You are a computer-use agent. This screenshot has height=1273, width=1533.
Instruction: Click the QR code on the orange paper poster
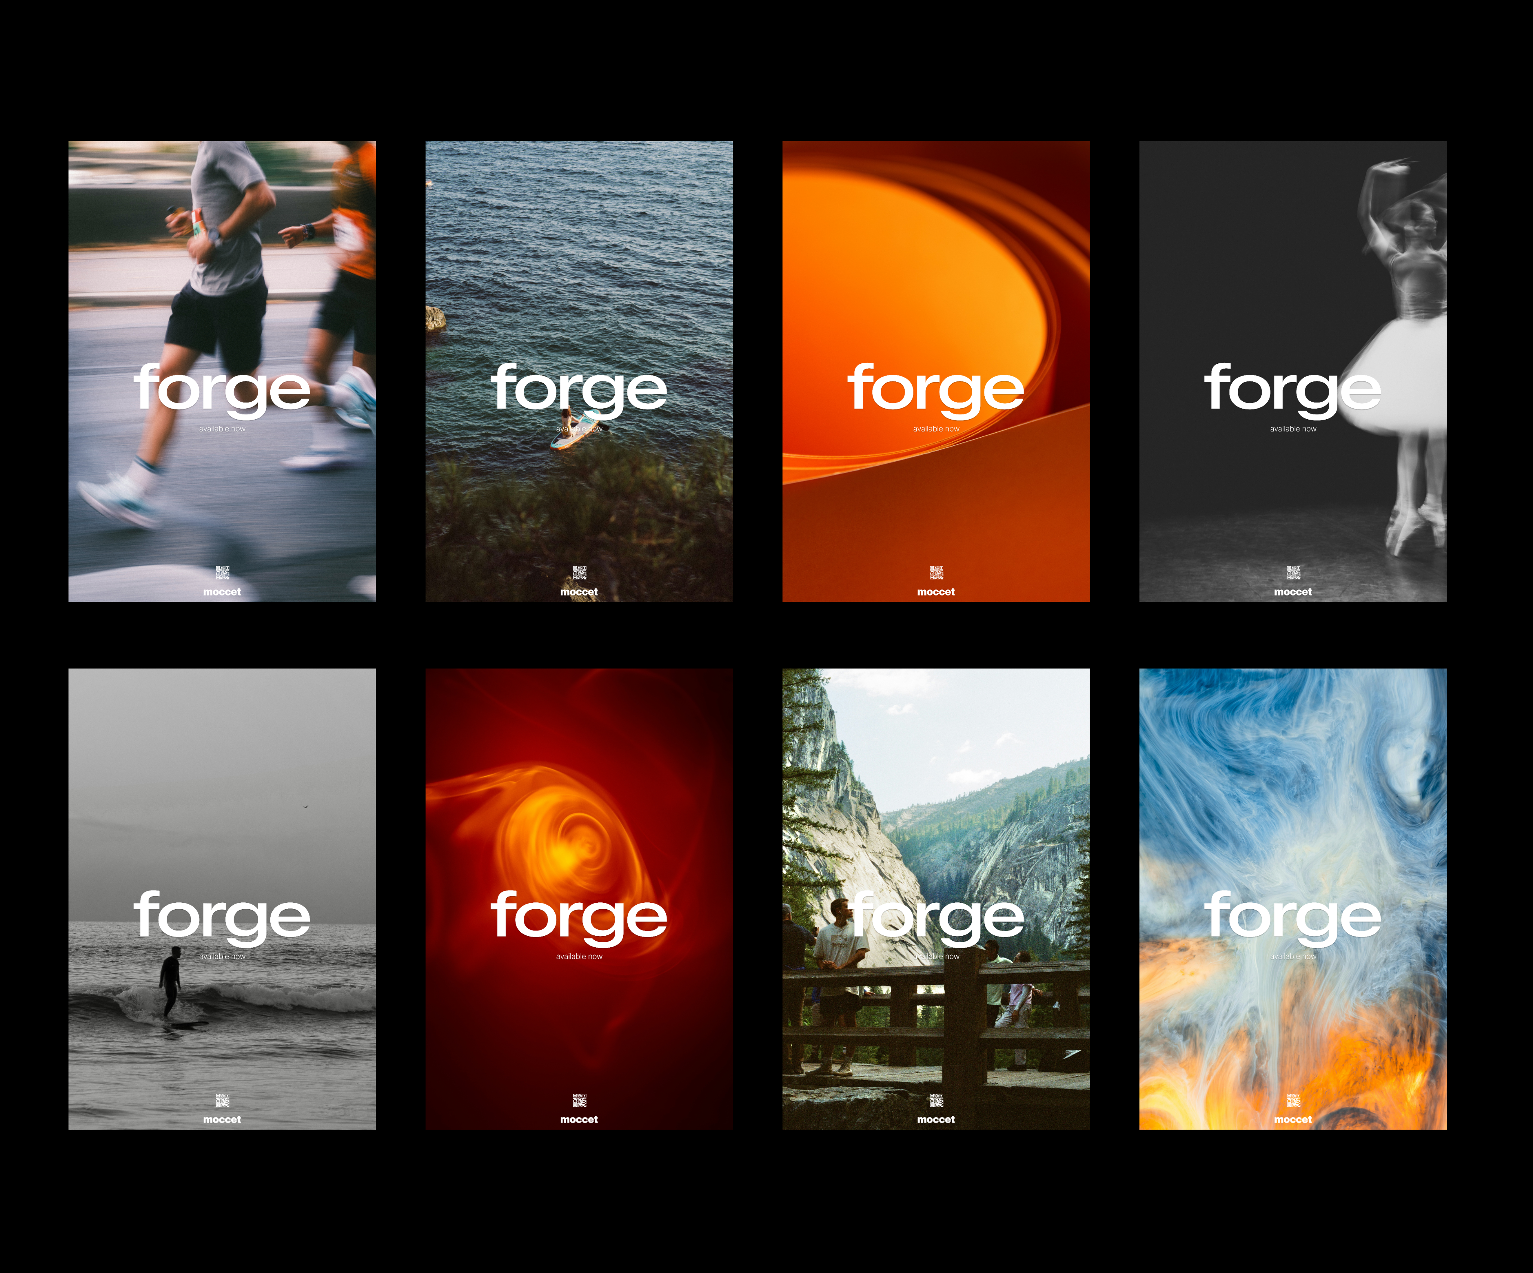[x=936, y=573]
